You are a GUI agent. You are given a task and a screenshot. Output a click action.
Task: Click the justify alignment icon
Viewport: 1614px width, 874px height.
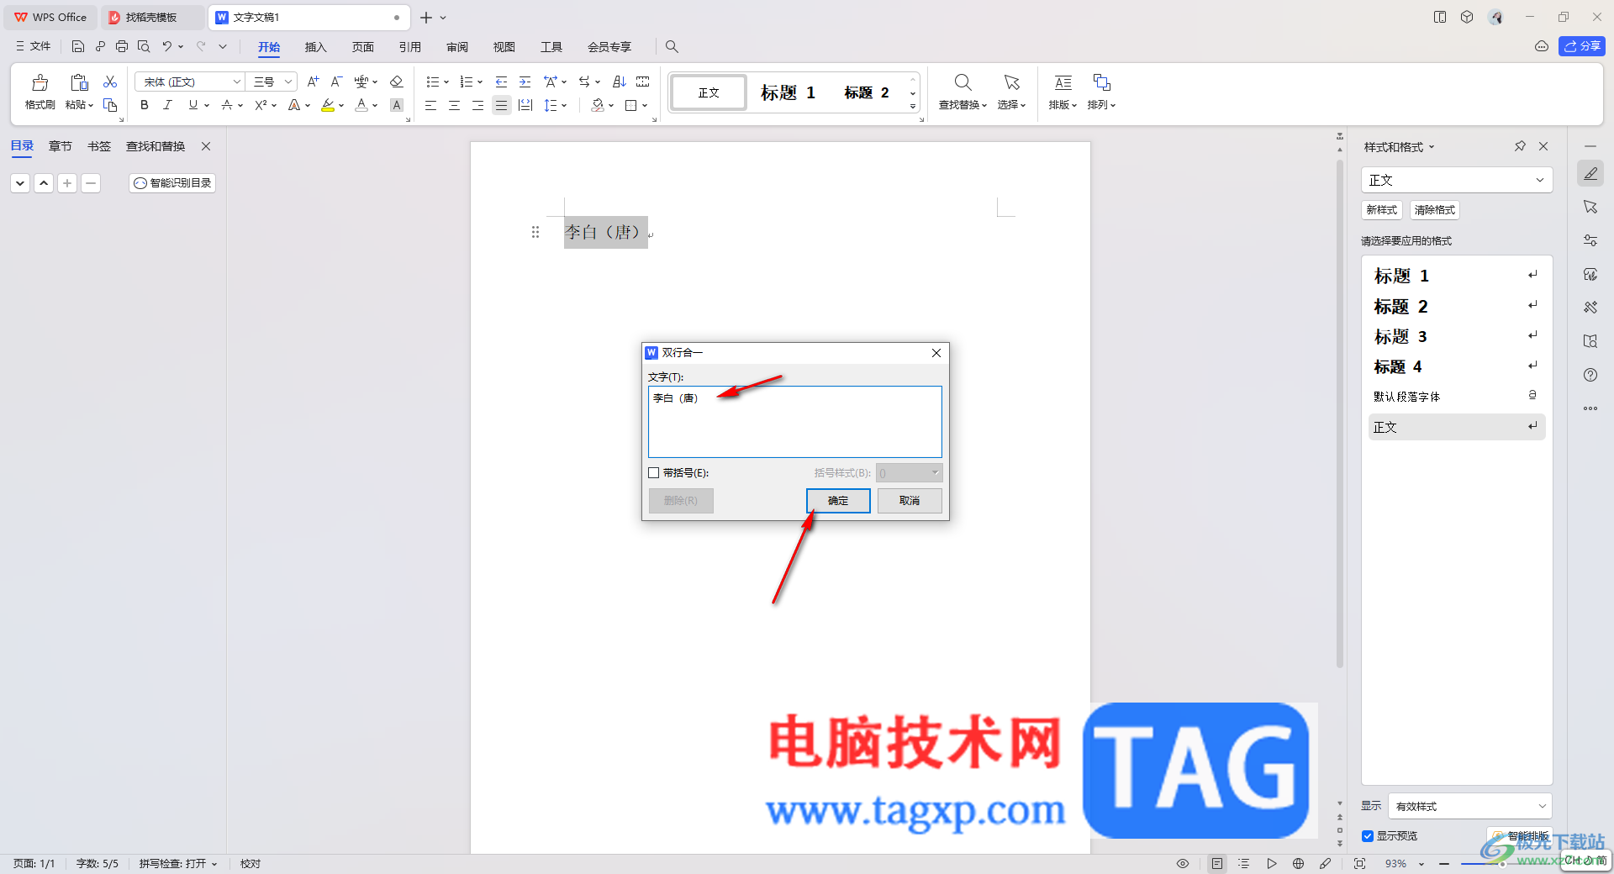click(x=502, y=105)
